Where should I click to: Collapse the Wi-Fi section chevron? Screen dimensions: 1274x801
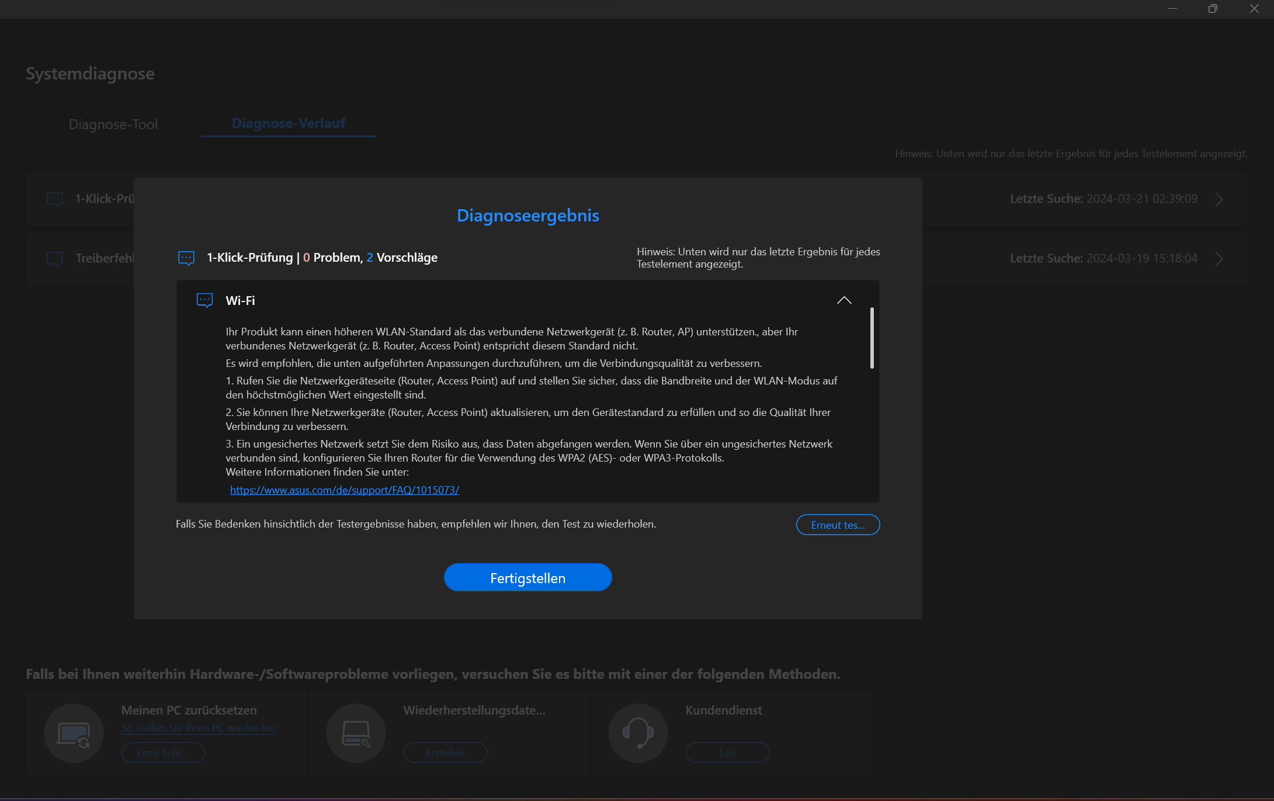[844, 300]
